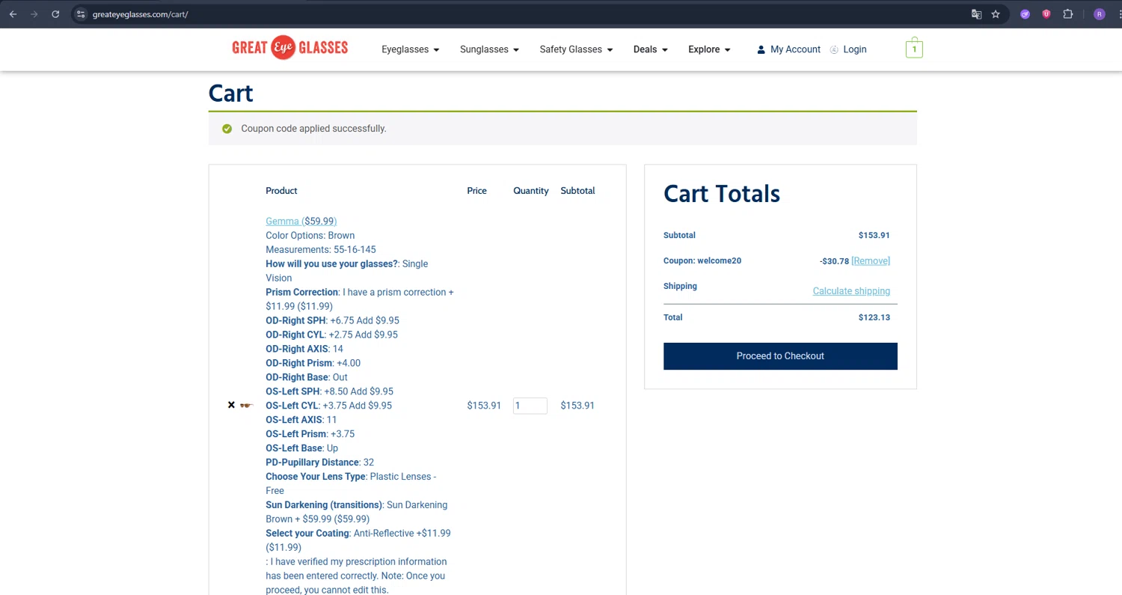Open the extensions puzzle icon
This screenshot has height=595, width=1122.
(1068, 14)
